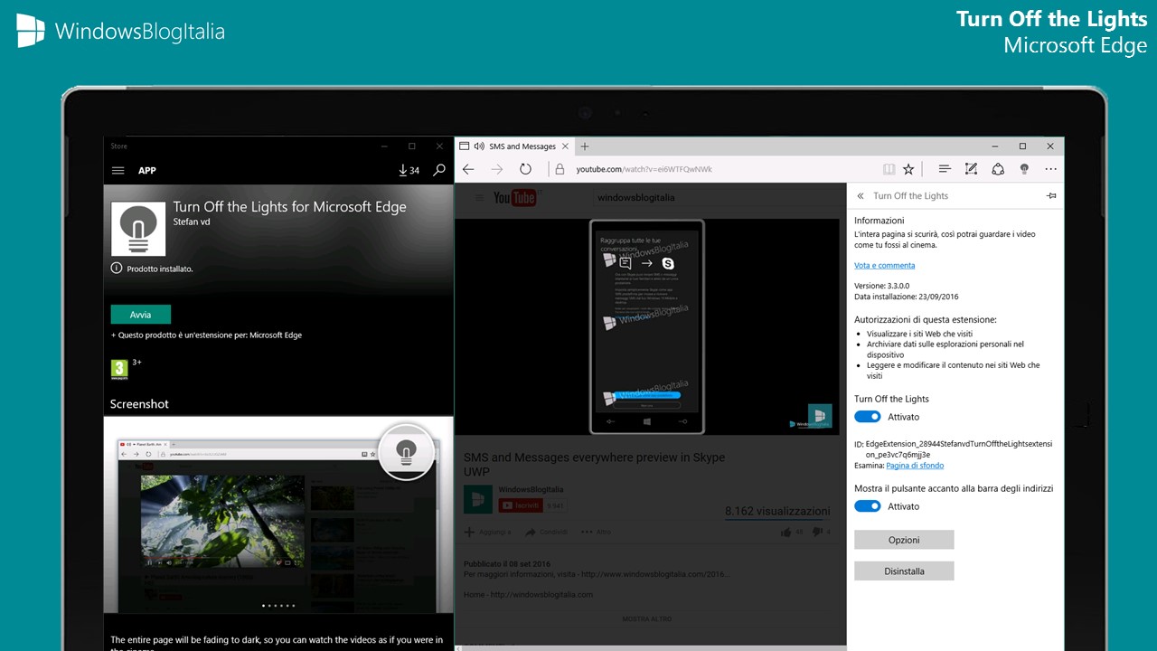This screenshot has height=651, width=1157.
Task: Click the thumbs up like icon
Action: [785, 533]
